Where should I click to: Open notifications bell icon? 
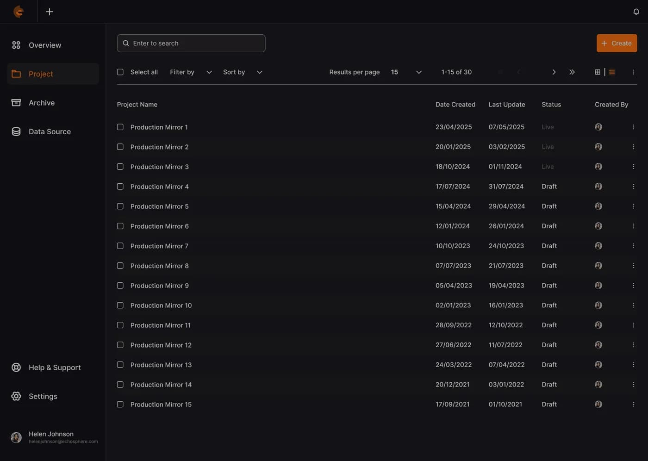pyautogui.click(x=636, y=12)
